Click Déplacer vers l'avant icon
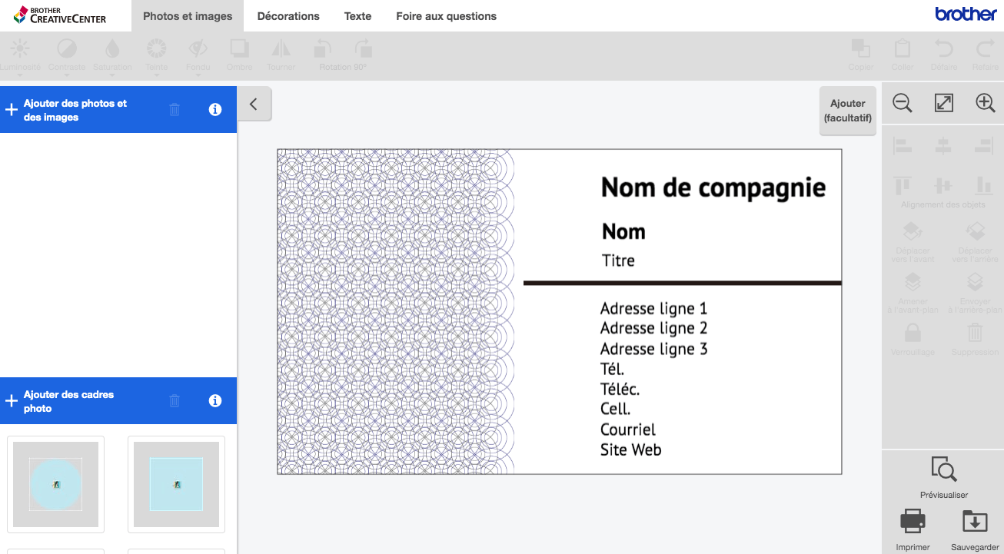This screenshot has height=554, width=1004. 913,231
